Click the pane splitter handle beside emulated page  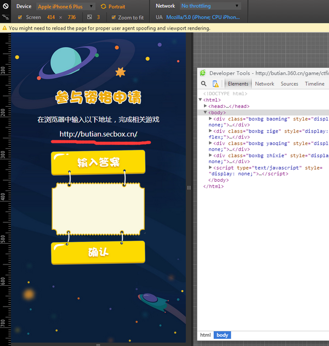click(x=189, y=188)
